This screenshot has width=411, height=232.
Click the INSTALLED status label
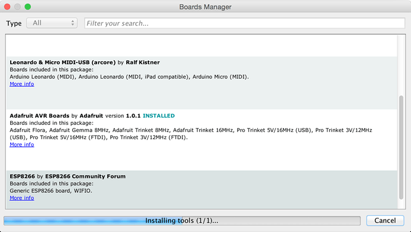tap(158, 116)
